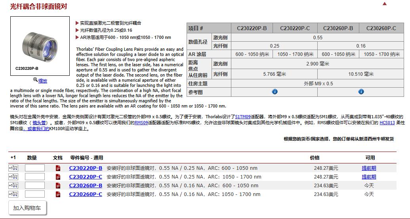The width and height of the screenshot is (410, 219).
Task: Open reference drawing info icon for 0.16 NA
Action: point(361,92)
